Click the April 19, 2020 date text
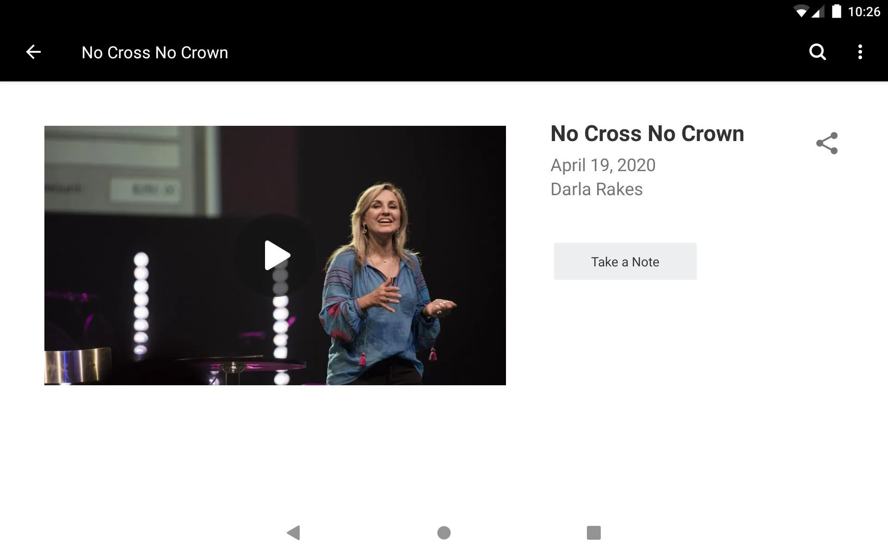This screenshot has width=888, height=555. pyautogui.click(x=603, y=165)
